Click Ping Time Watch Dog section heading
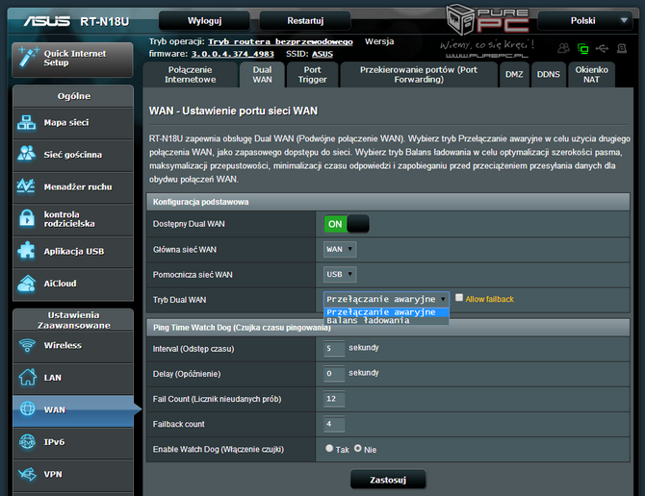Viewport: 645px width, 496px height. pyautogui.click(x=242, y=327)
